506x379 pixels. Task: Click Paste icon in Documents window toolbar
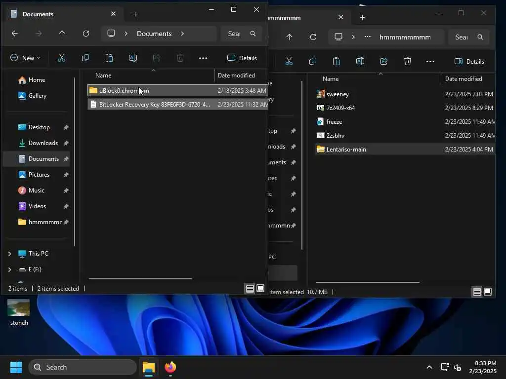pyautogui.click(x=109, y=58)
